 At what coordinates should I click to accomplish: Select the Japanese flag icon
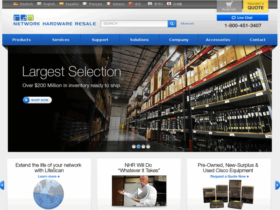tap(169, 4)
